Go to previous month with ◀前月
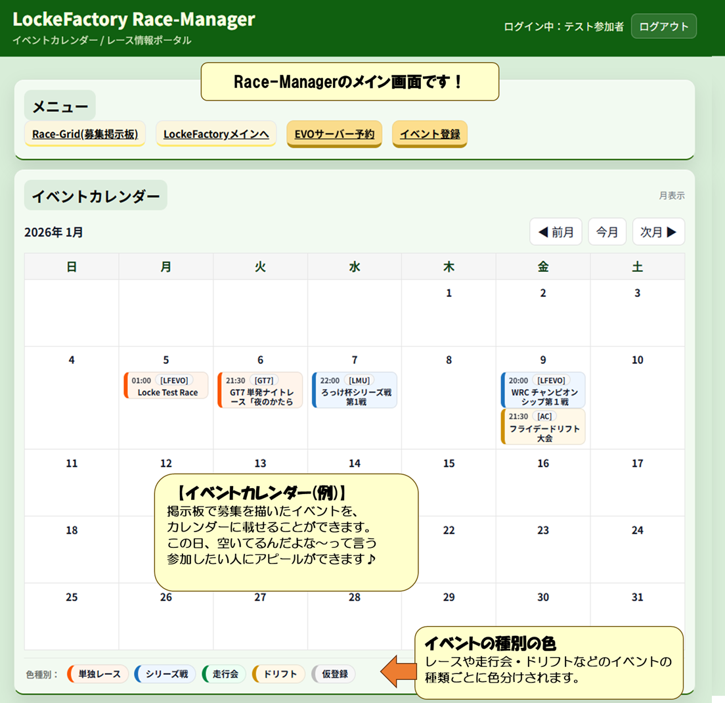The width and height of the screenshot is (725, 703). pos(556,232)
